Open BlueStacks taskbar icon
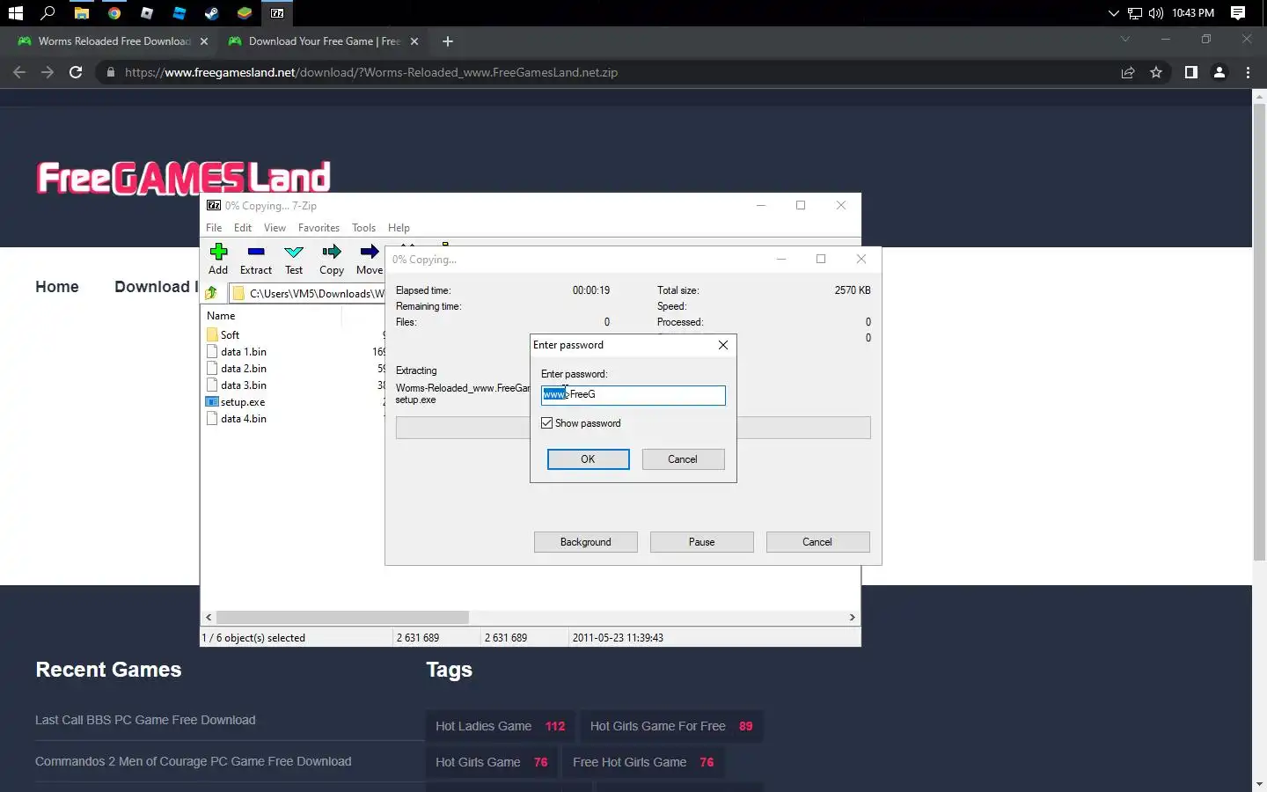This screenshot has width=1267, height=792. 245,13
